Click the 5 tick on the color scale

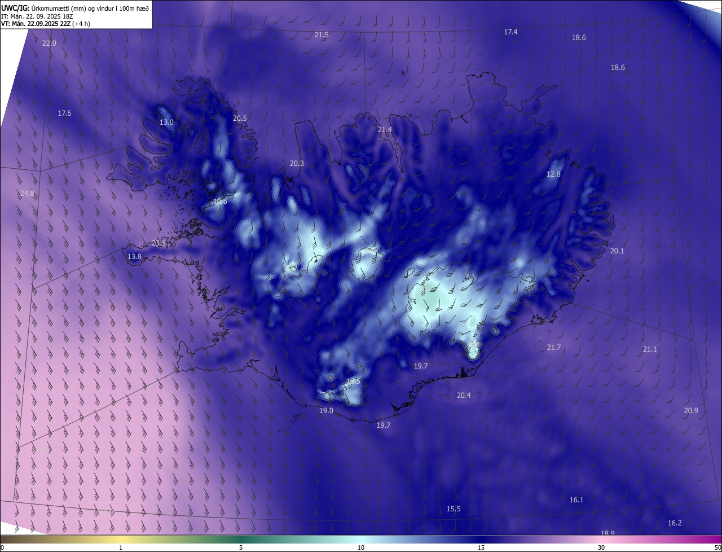pyautogui.click(x=241, y=548)
